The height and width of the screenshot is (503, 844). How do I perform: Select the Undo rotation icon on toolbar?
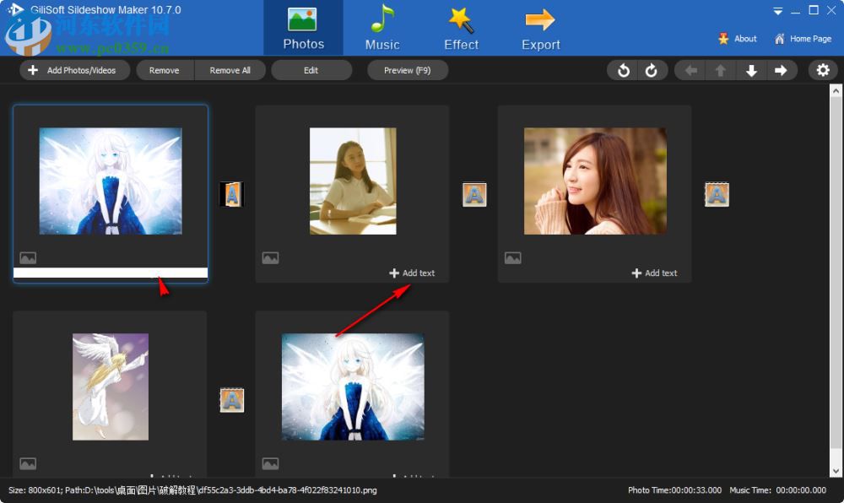(x=624, y=70)
